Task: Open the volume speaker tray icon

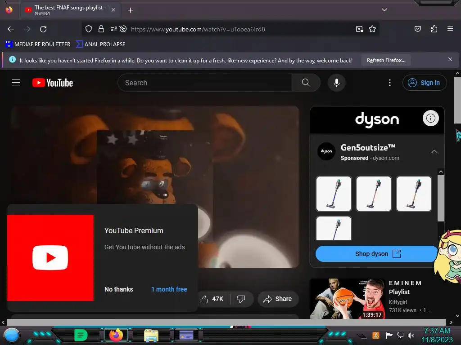Action: [x=411, y=335]
